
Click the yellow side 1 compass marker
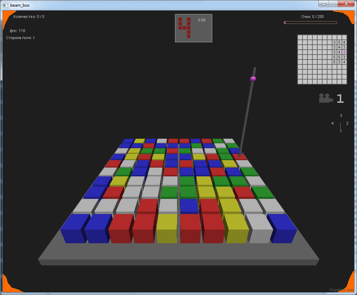pos(340,126)
